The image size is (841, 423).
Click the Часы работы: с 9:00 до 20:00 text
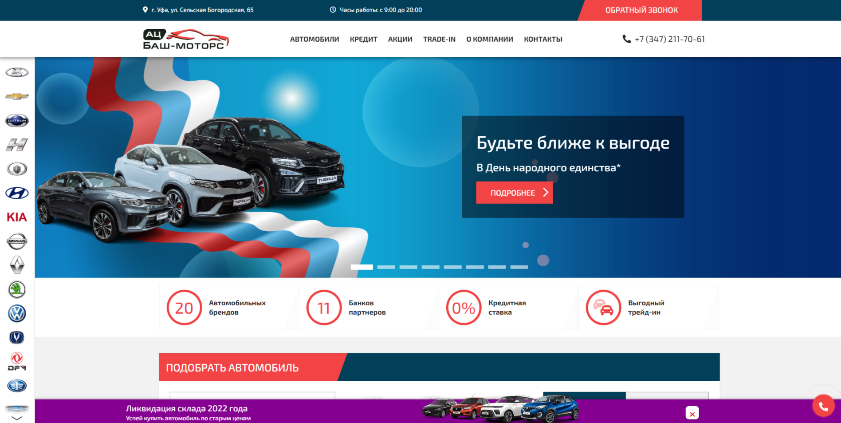click(381, 10)
